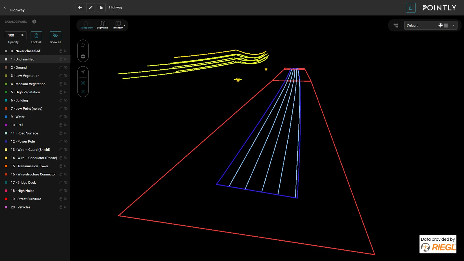Select the pencil edit tool
464x261 pixels.
91,8
